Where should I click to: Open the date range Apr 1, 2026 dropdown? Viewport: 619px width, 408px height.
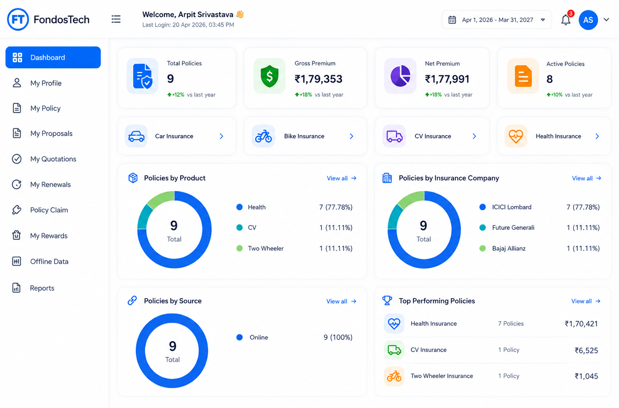[496, 20]
